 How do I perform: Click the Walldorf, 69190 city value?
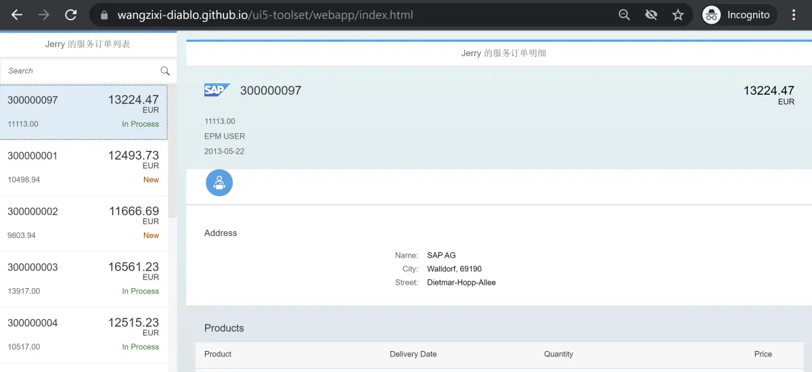coord(454,269)
